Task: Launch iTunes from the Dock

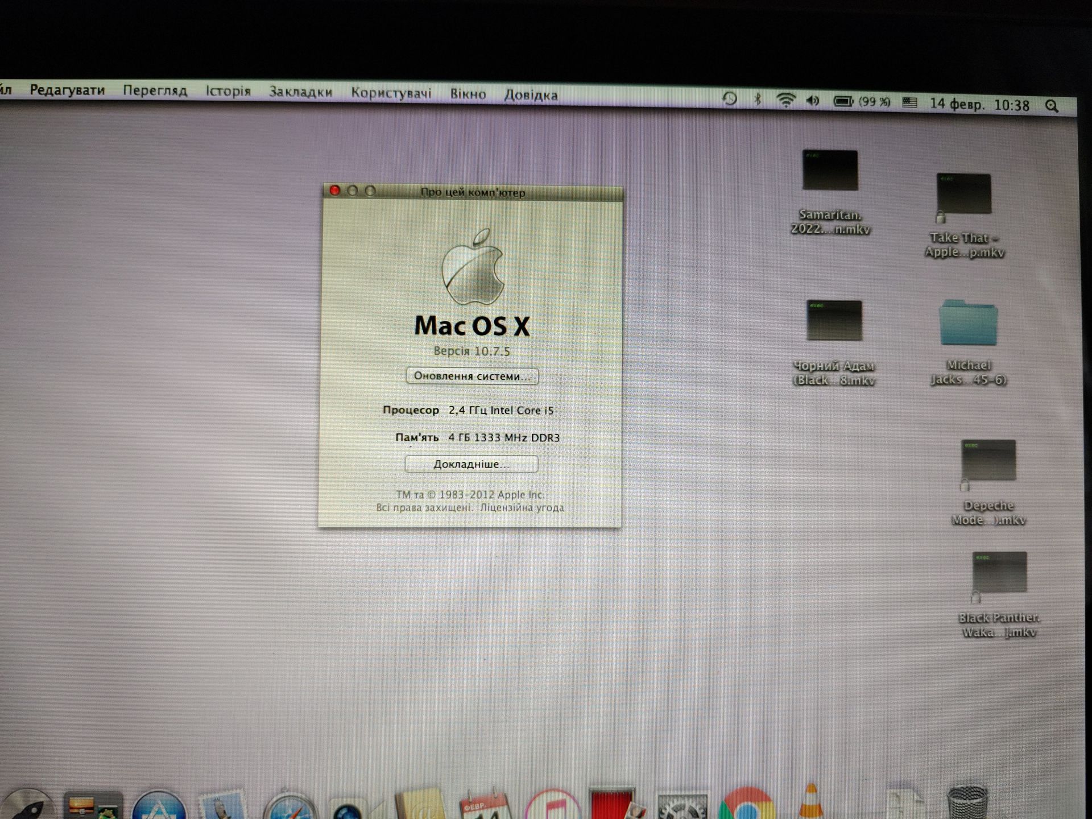Action: coord(552,805)
